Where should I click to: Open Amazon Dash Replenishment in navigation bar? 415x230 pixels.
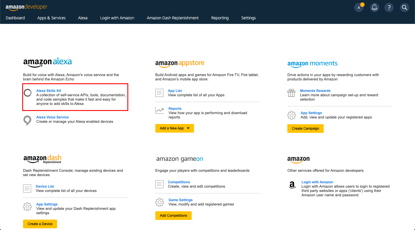173,18
